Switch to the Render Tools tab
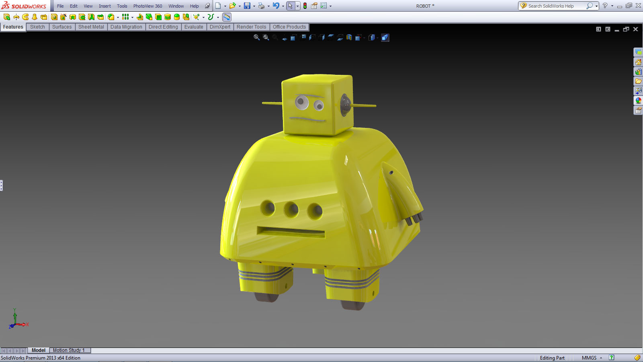The width and height of the screenshot is (643, 362). click(x=251, y=27)
